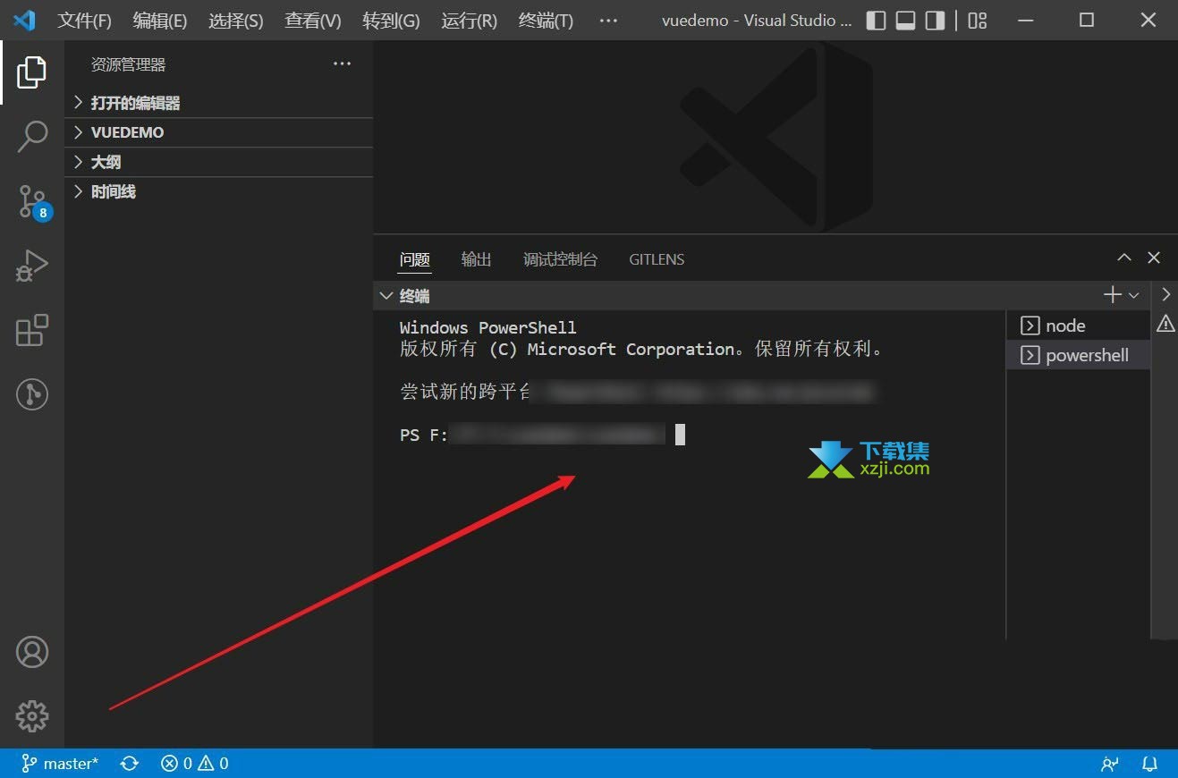Click the 资源管理器 title text
This screenshot has height=778, width=1178.
(128, 64)
